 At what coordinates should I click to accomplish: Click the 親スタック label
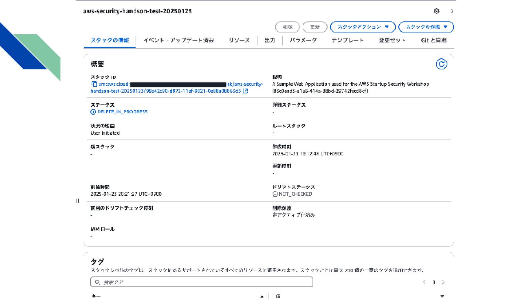pyautogui.click(x=102, y=147)
